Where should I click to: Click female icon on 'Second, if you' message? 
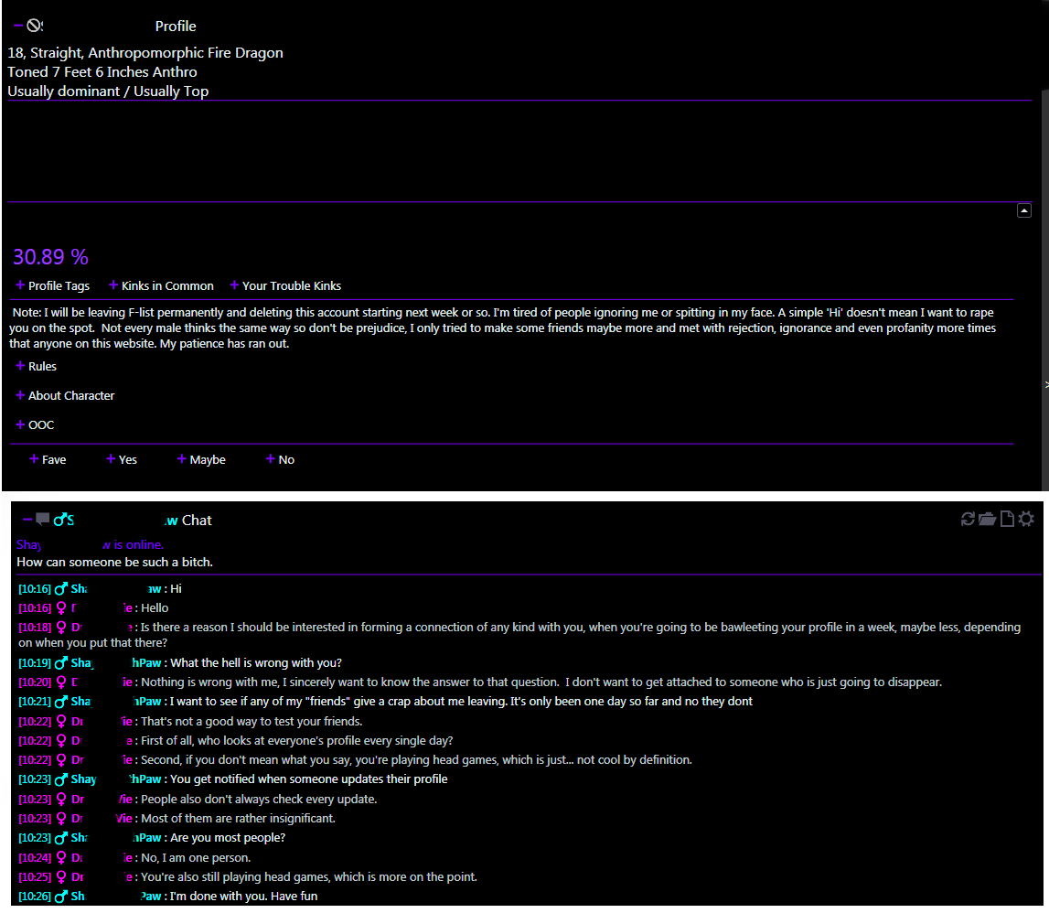[x=61, y=760]
